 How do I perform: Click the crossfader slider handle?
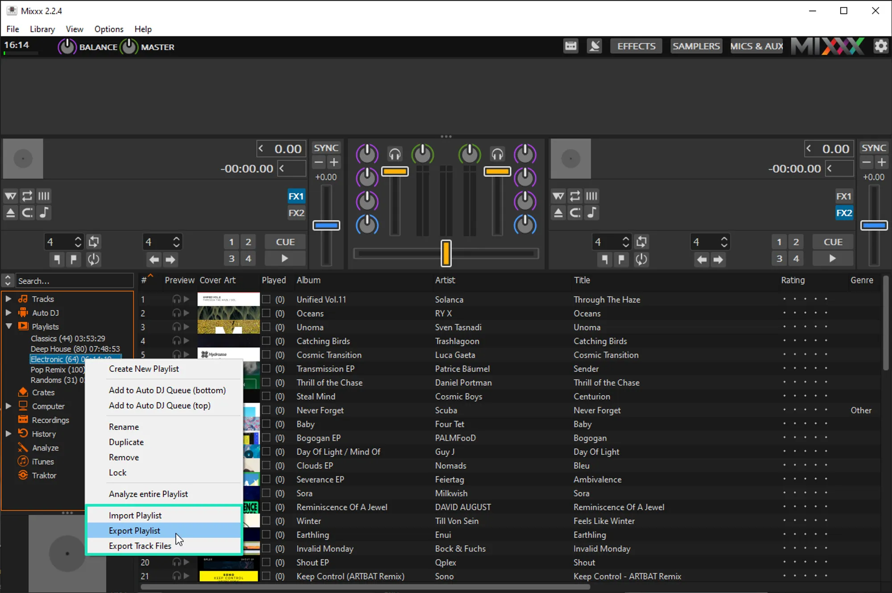tap(446, 254)
